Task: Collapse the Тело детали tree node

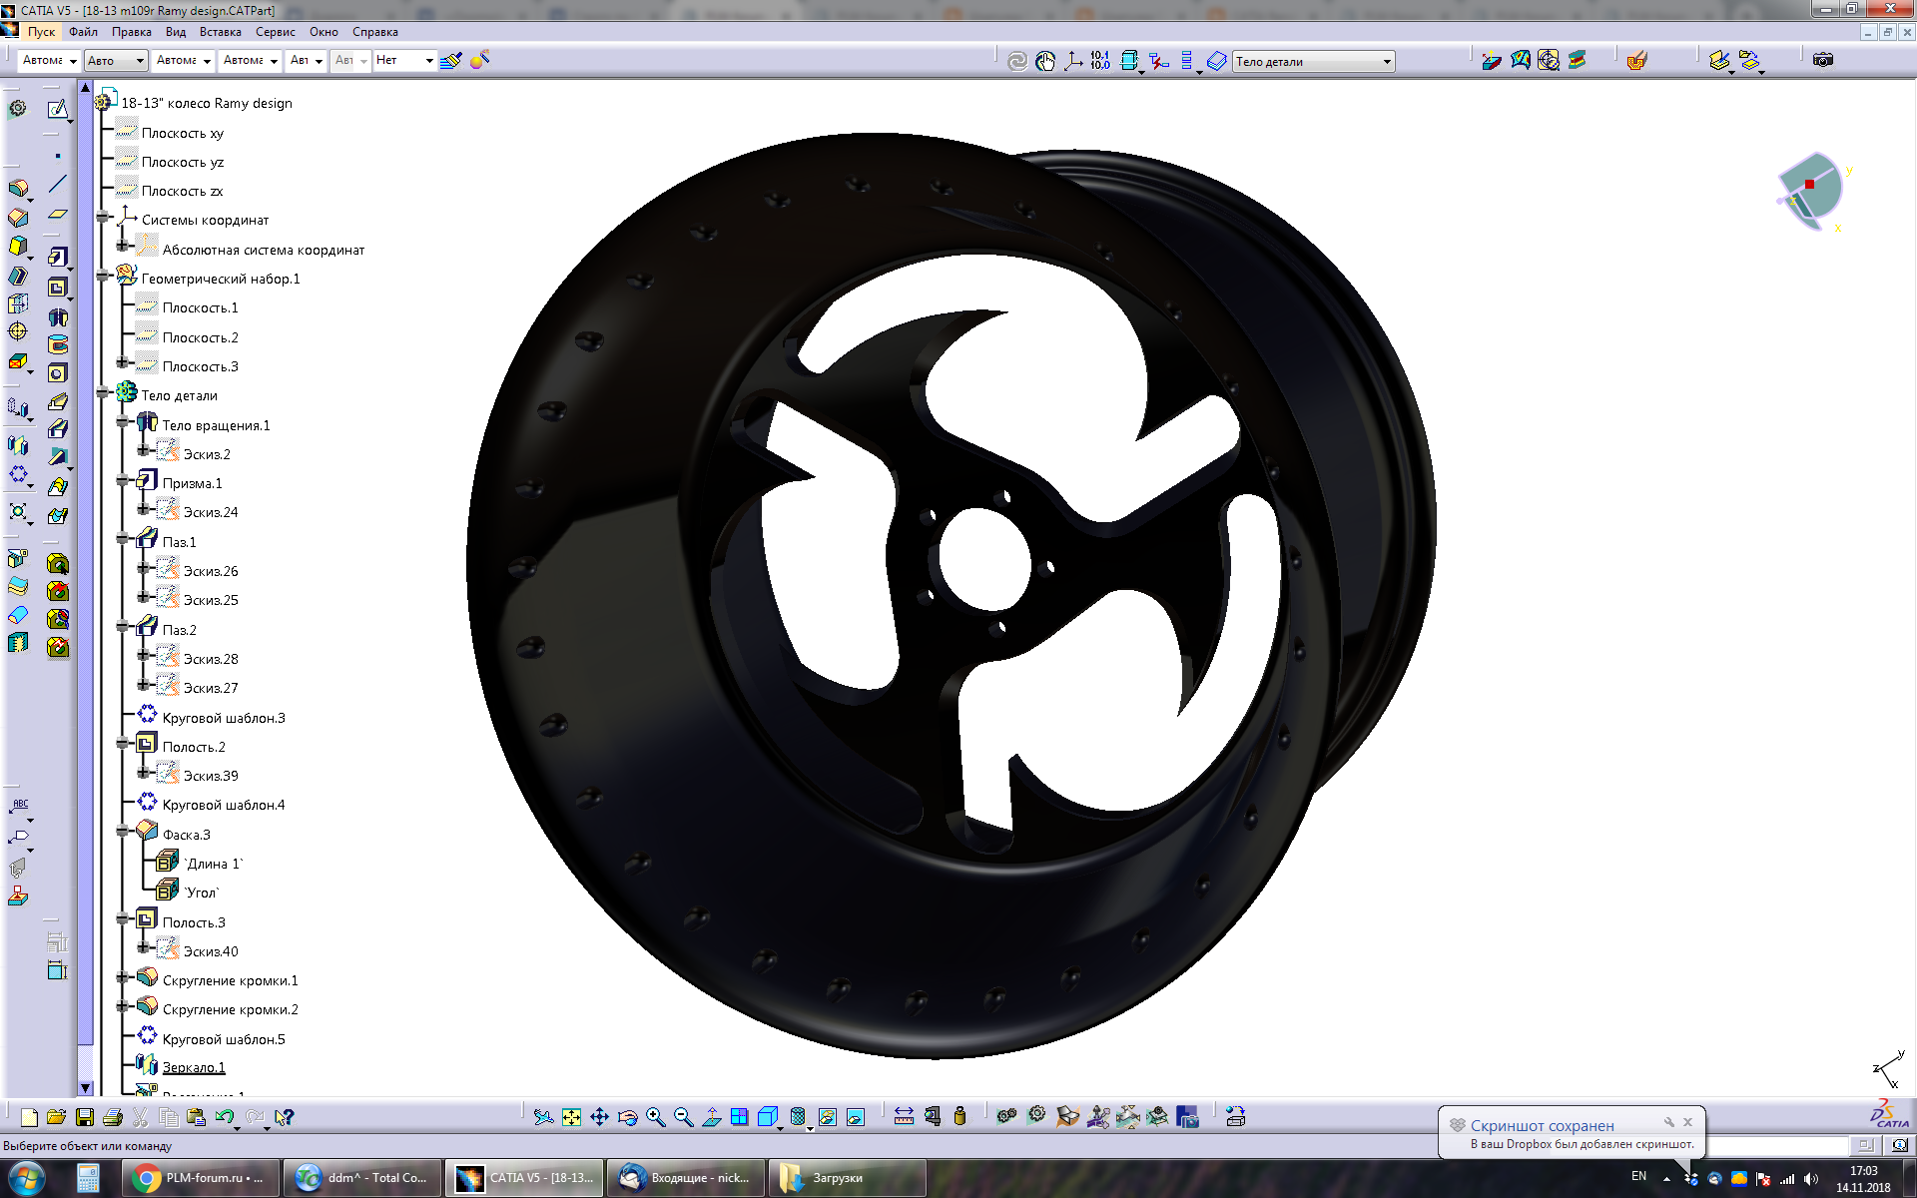Action: (x=102, y=393)
